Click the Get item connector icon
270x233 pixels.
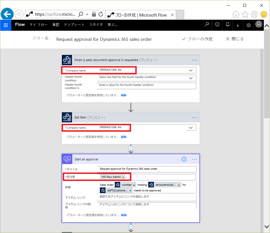(67, 117)
